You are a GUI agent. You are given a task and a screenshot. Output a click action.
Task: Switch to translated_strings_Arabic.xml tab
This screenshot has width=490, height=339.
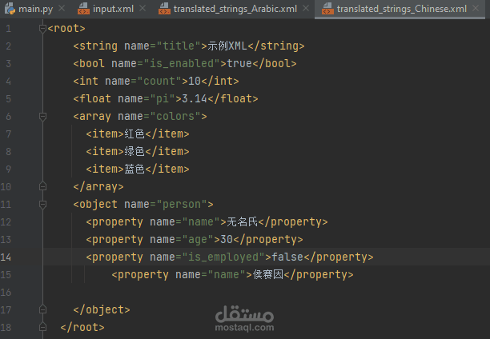235,9
